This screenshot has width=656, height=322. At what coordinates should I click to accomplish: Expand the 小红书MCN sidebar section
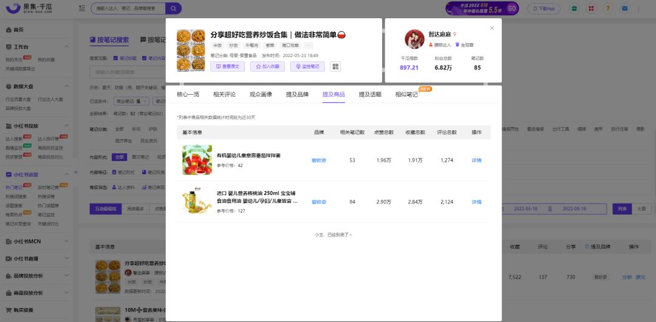[x=67, y=241]
